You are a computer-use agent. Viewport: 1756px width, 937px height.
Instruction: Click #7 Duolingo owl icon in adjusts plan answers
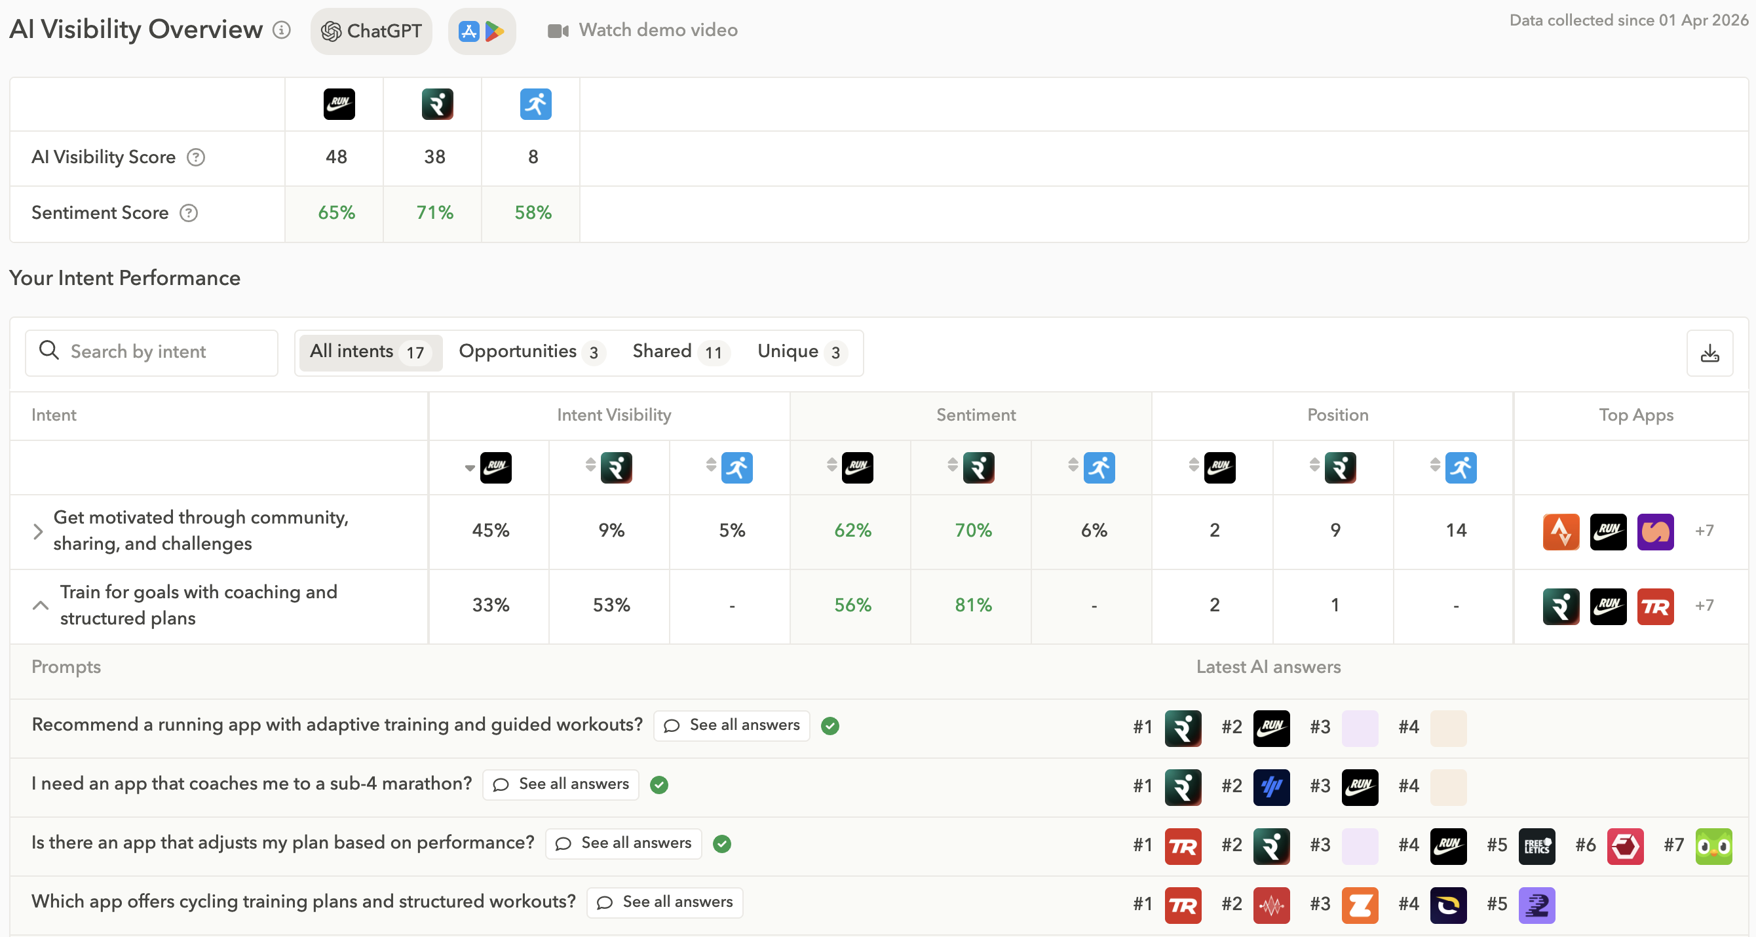point(1713,847)
